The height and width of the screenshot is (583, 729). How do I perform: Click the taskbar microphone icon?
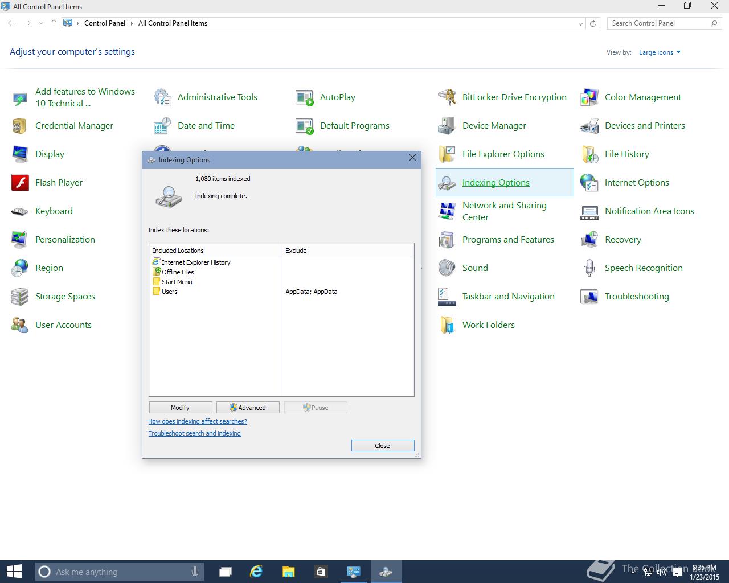(x=195, y=572)
